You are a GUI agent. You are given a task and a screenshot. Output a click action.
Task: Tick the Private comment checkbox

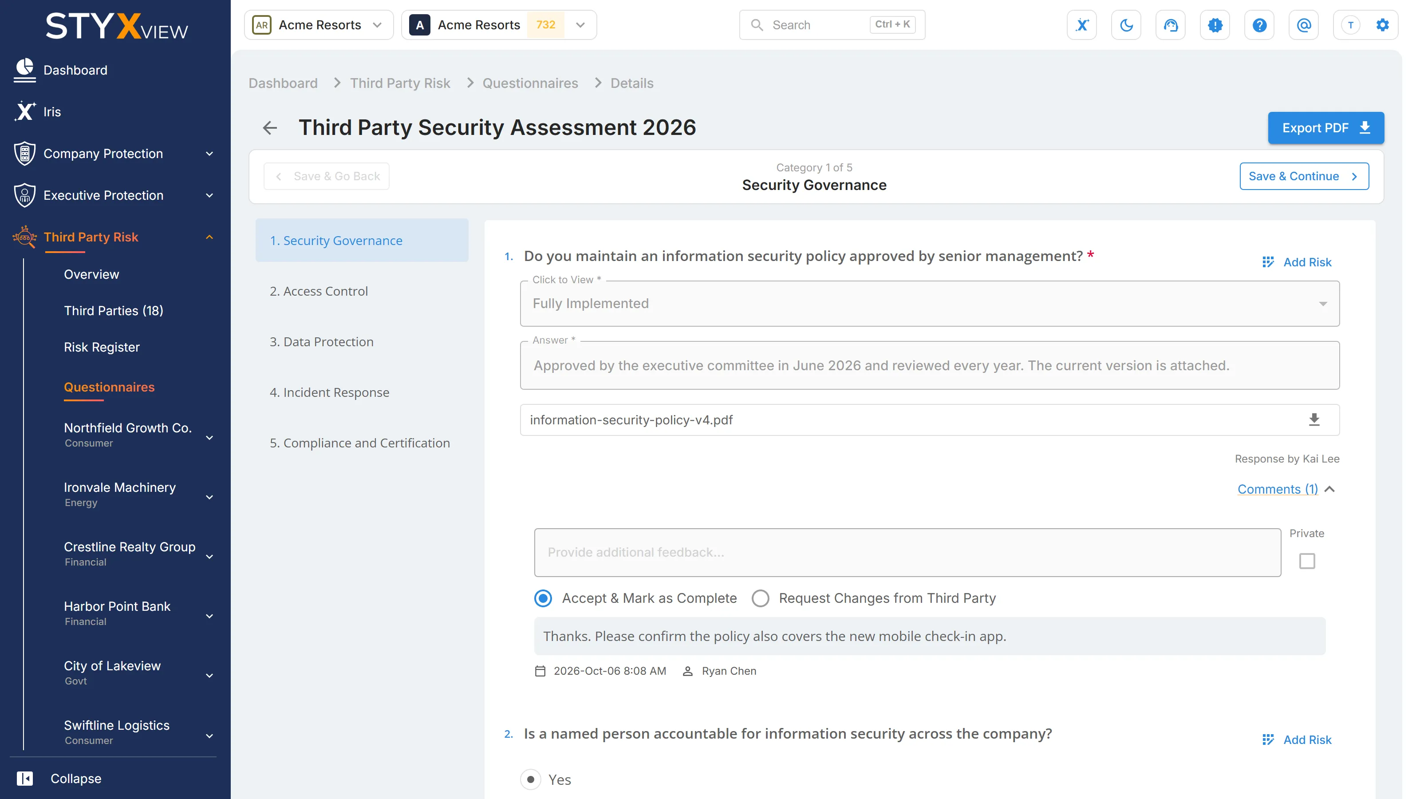point(1306,561)
